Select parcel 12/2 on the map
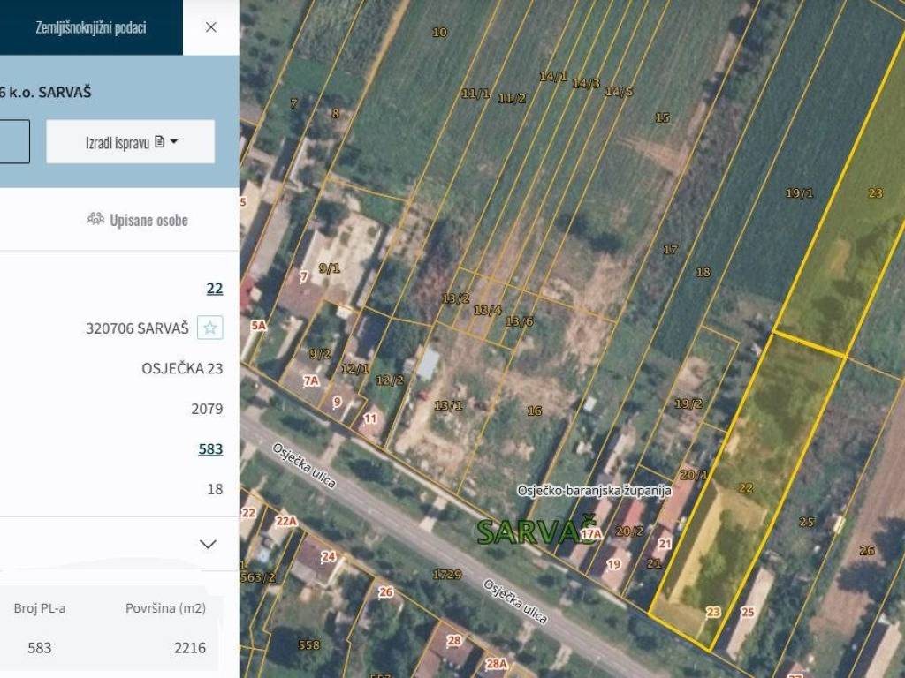Screen dimensions: 905x678 (389, 380)
